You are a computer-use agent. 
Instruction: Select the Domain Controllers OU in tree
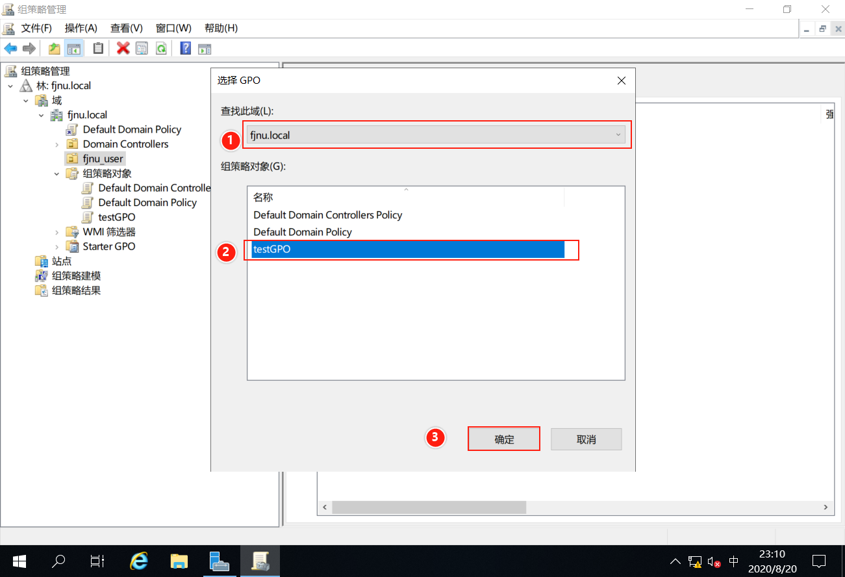pos(125,144)
